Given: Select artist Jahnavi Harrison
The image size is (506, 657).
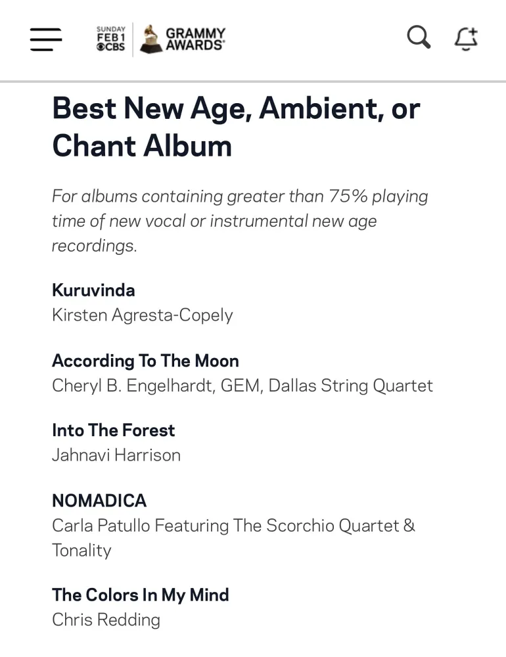Looking at the screenshot, I should [116, 455].
